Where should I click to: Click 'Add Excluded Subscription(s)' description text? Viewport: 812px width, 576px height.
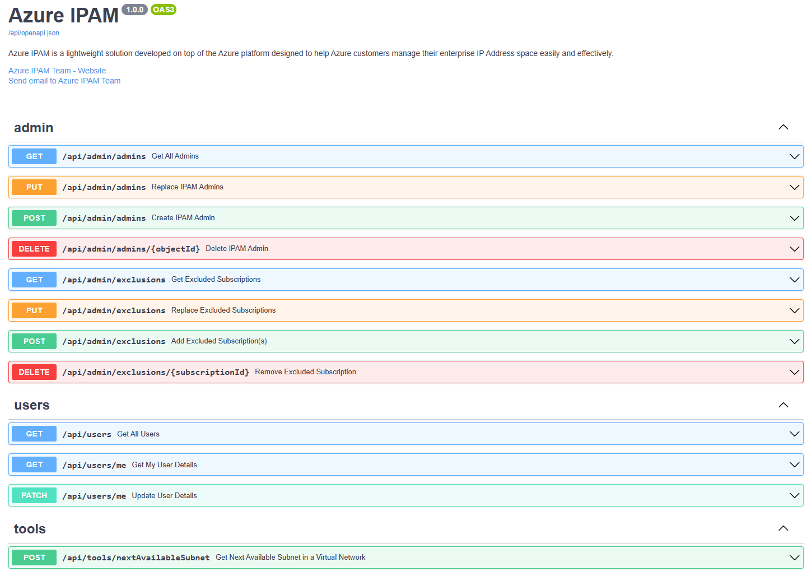(x=219, y=341)
